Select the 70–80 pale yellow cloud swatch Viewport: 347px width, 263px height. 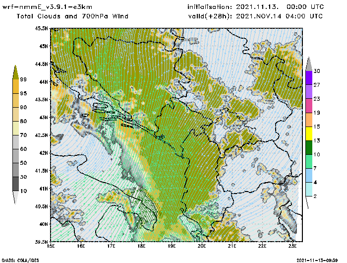pyautogui.click(x=16, y=128)
